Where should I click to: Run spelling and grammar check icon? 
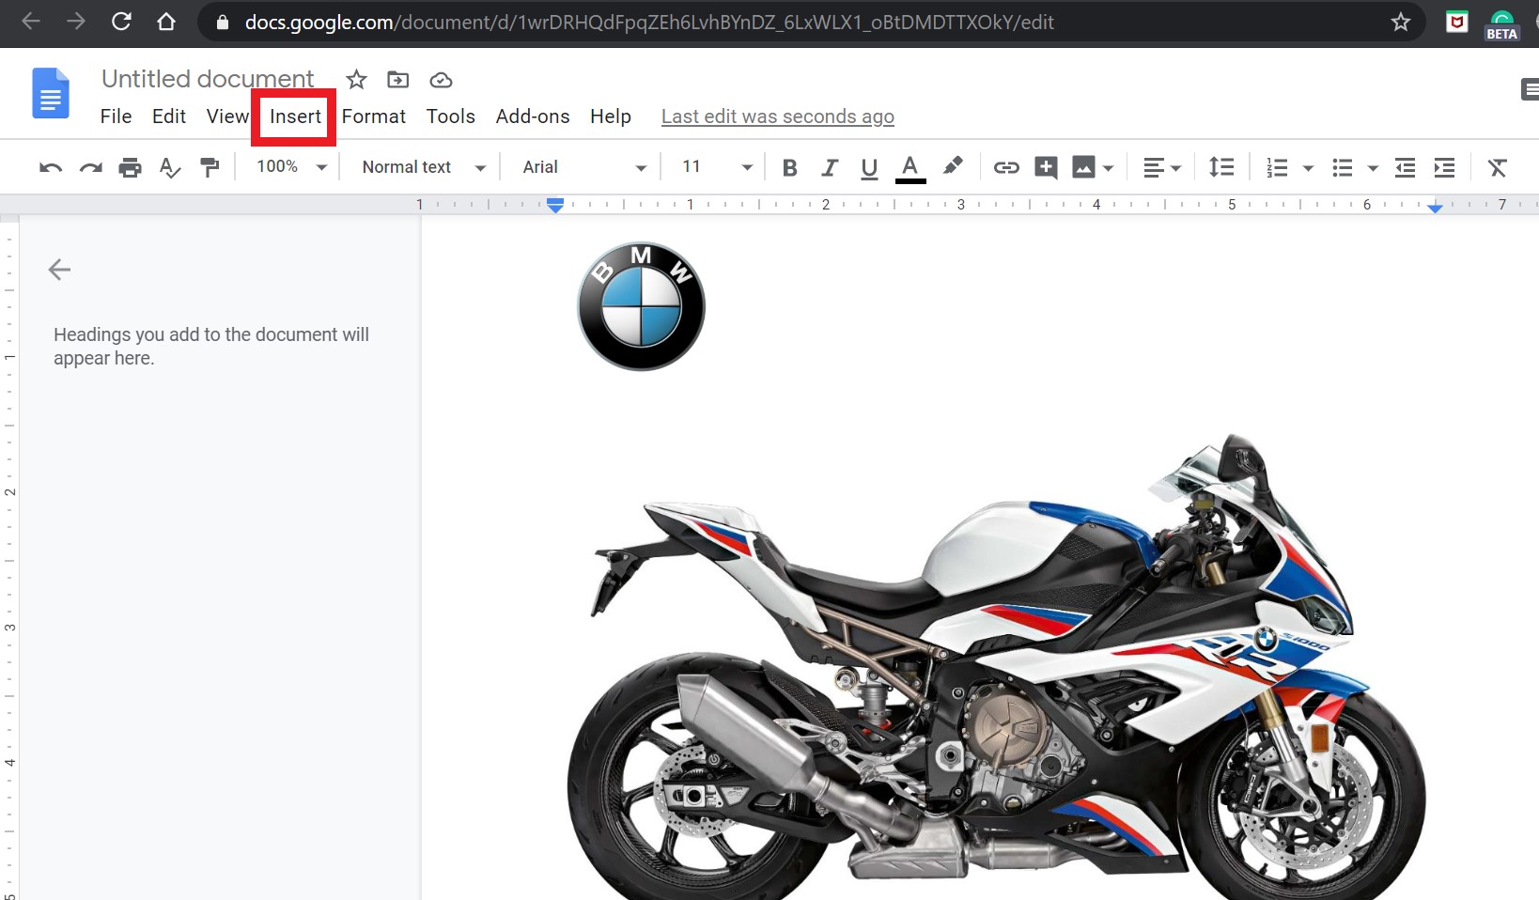(x=169, y=167)
